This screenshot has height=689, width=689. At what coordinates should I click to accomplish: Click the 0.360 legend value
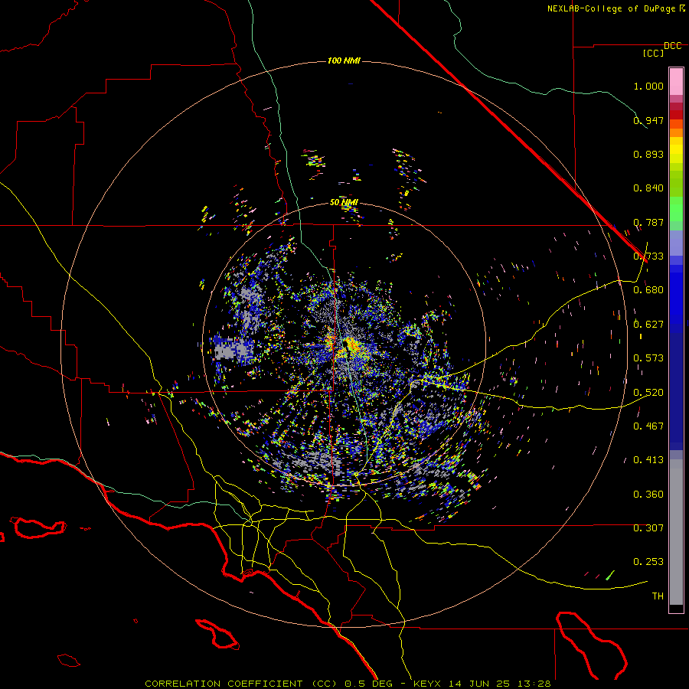click(x=648, y=495)
